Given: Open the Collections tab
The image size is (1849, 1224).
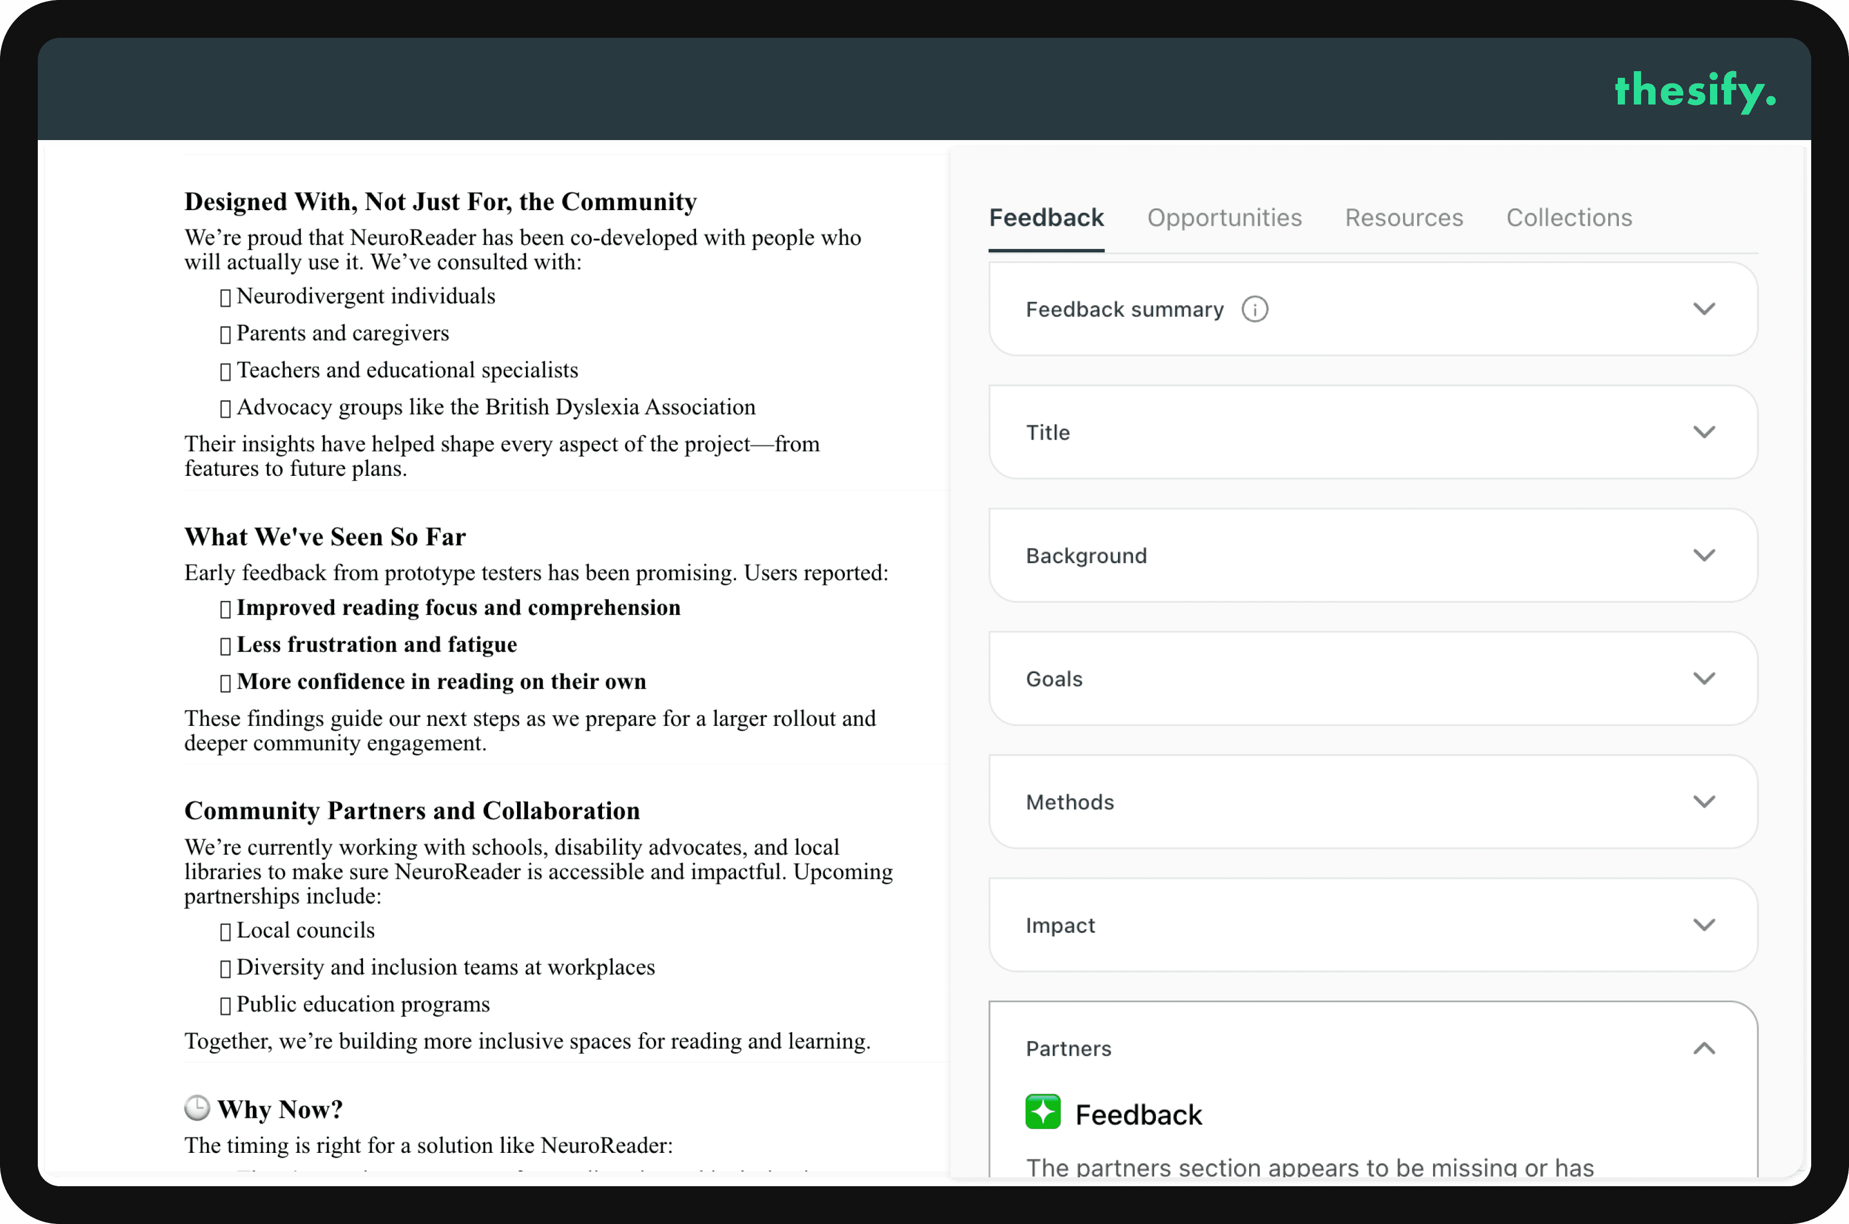Looking at the screenshot, I should click(x=1569, y=218).
